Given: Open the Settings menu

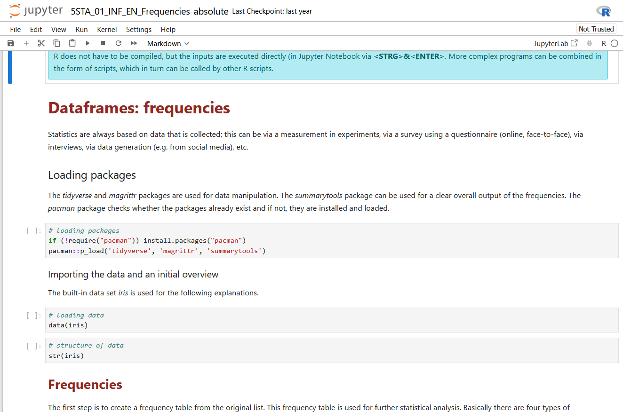Looking at the screenshot, I should coord(139,29).
